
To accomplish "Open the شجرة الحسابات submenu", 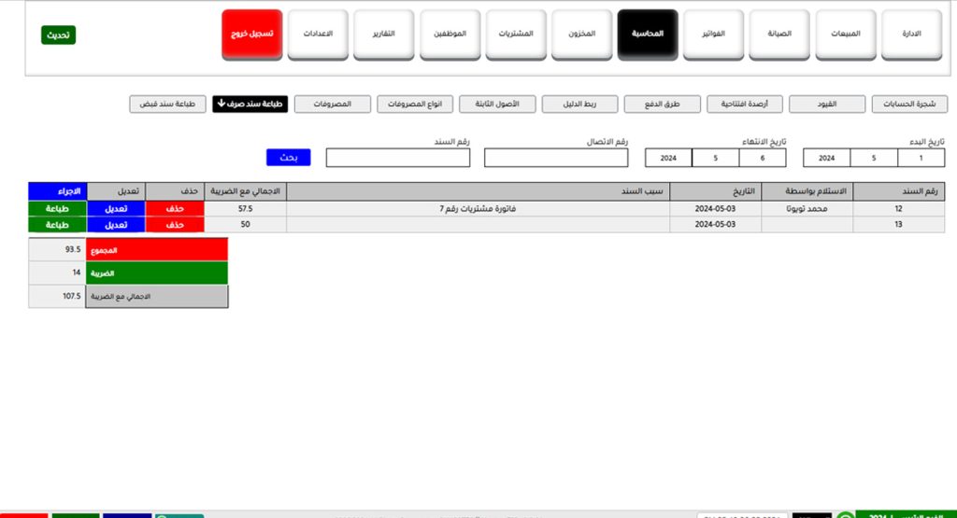I will coord(909,104).
